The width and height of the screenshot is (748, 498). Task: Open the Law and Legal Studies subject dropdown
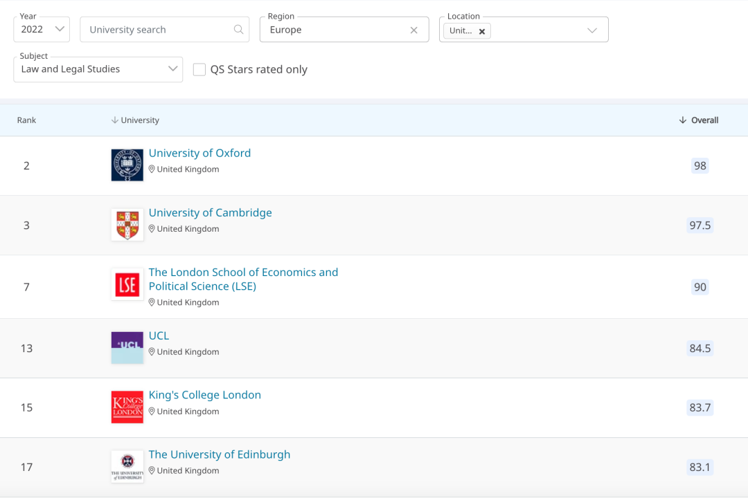coord(98,69)
